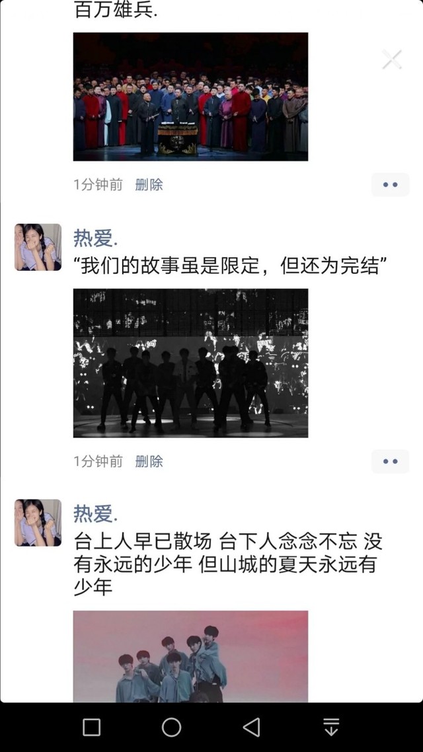Tap the avatar next to 台上人早已散场 post
Image resolution: width=423 pixels, height=752 pixels.
pyautogui.click(x=38, y=523)
